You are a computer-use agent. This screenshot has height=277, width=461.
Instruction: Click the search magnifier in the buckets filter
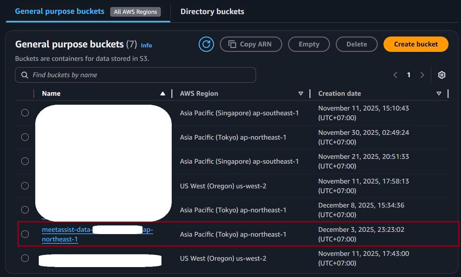click(25, 75)
